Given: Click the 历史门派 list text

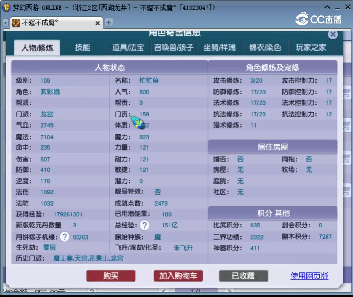Looking at the screenshot, I should (x=88, y=258).
